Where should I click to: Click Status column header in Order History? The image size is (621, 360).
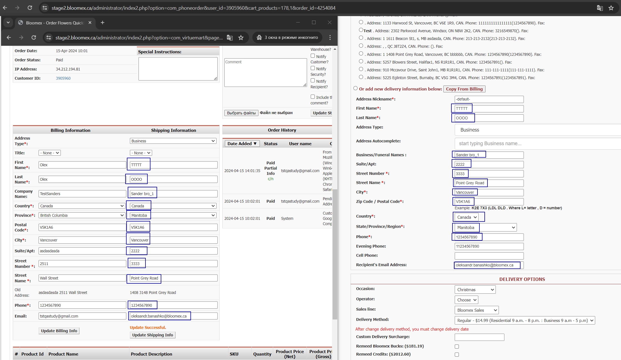point(270,144)
